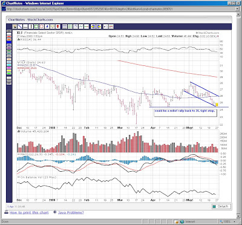Image resolution: width=242 pixels, height=225 pixels.
Task: Pick the purple color swatch
Action: (x=9, y=48)
